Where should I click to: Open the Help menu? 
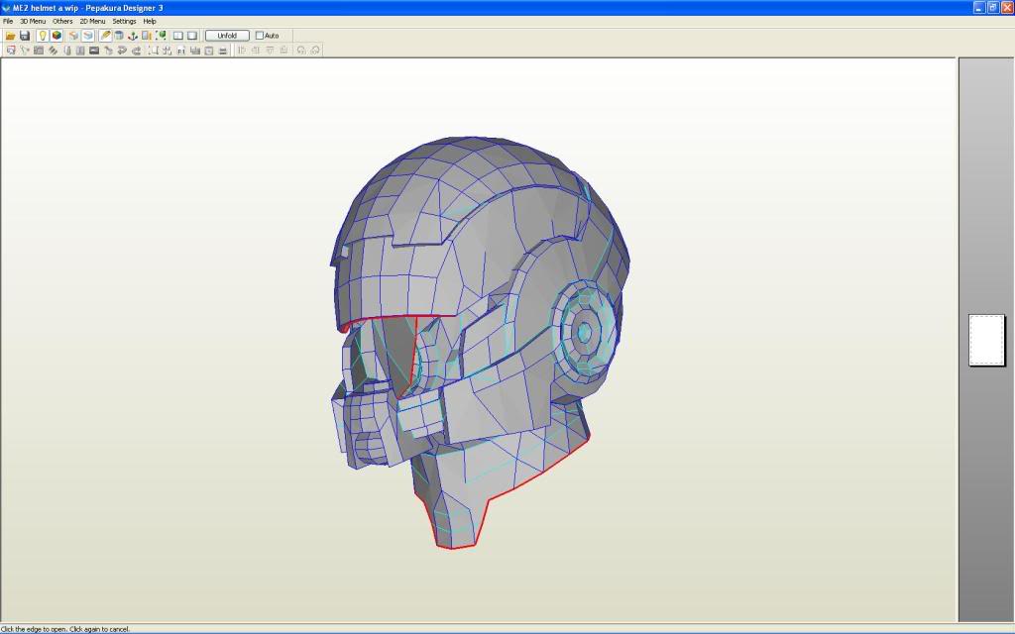click(x=150, y=21)
